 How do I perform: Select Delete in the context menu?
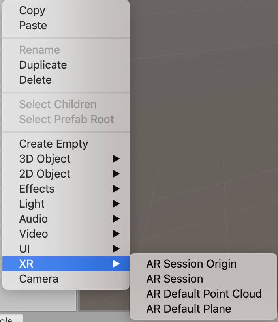(36, 80)
